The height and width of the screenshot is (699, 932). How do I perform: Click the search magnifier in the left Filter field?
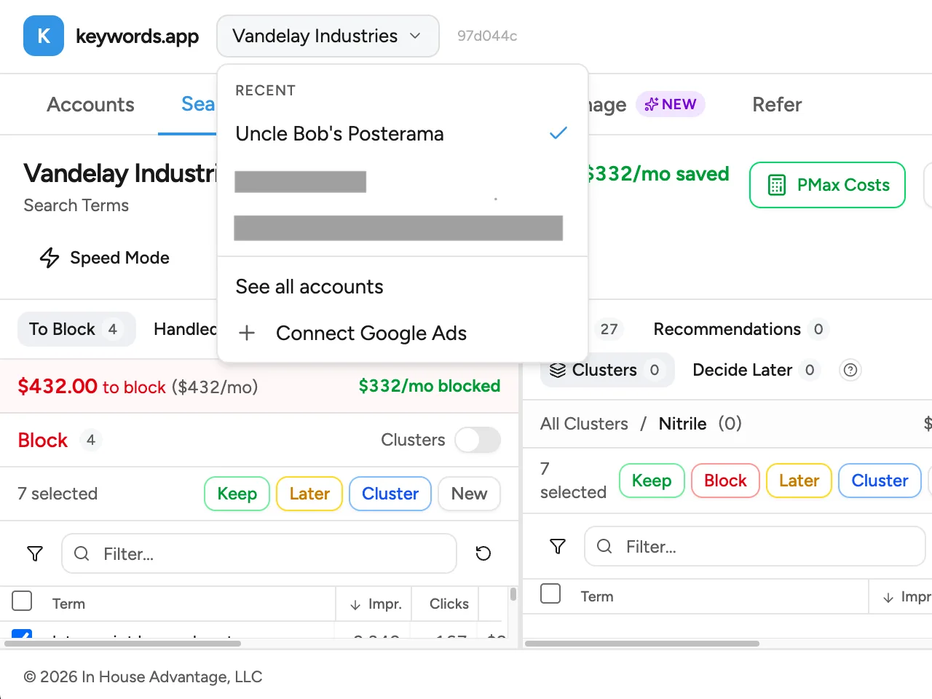82,554
